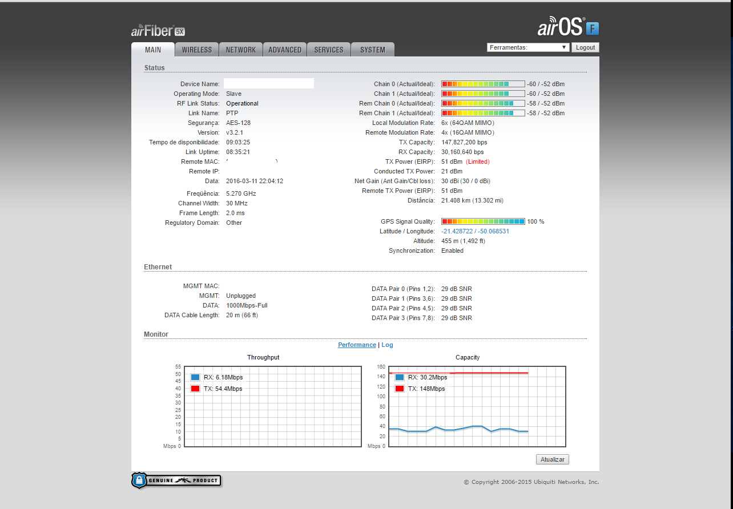Open the Performance monitor link
The height and width of the screenshot is (509, 733).
pyautogui.click(x=357, y=345)
